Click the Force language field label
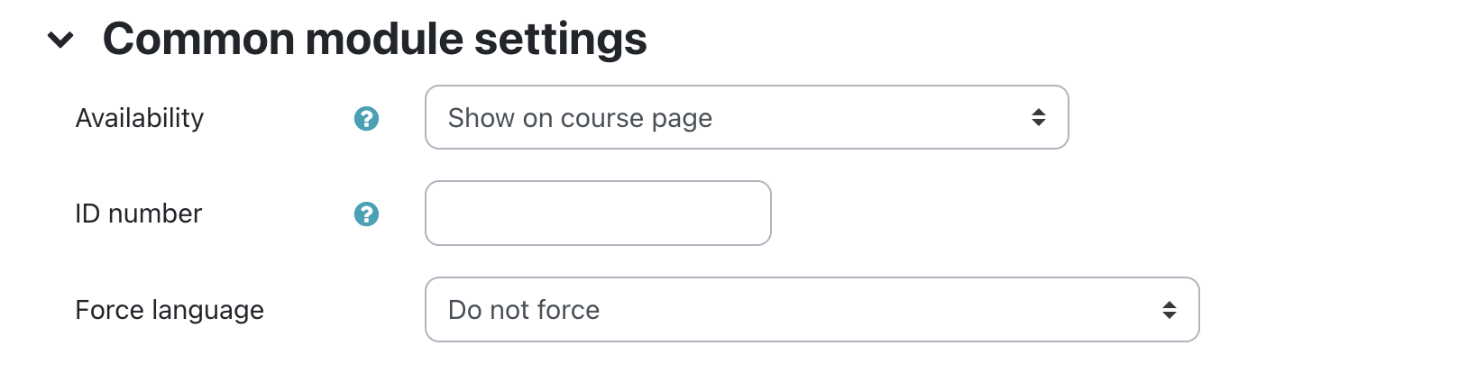This screenshot has width=1468, height=373. coord(170,310)
